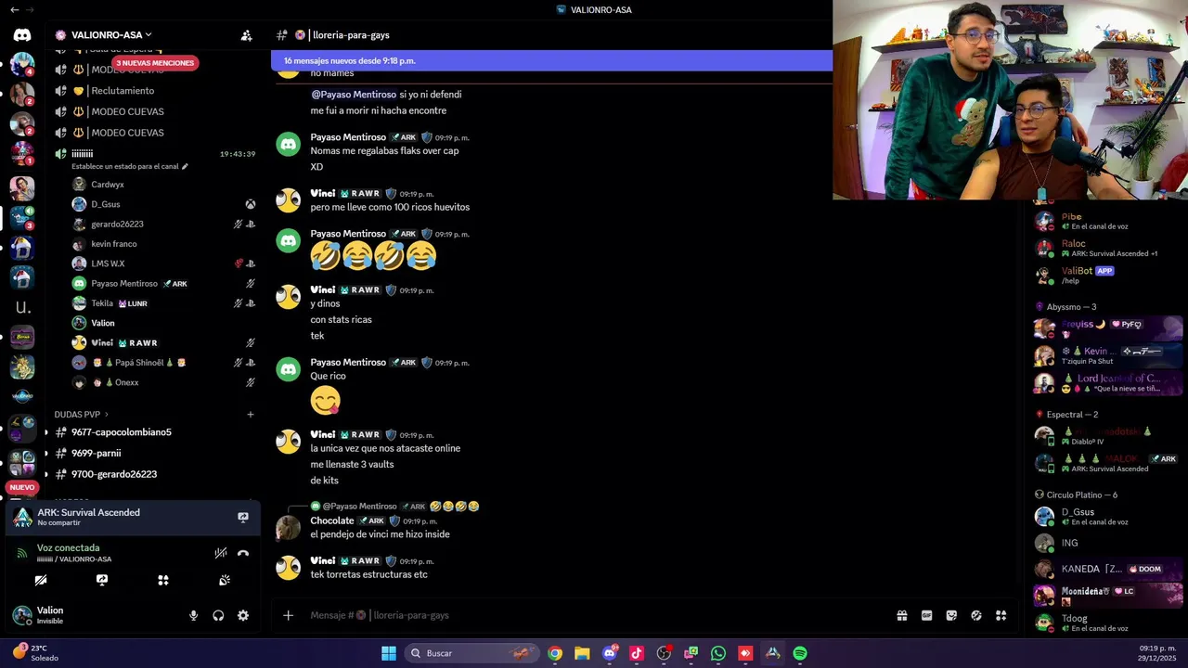Image resolution: width=1188 pixels, height=668 pixels.
Task: Click @Payaso Mentiroso mention in message
Action: click(354, 95)
